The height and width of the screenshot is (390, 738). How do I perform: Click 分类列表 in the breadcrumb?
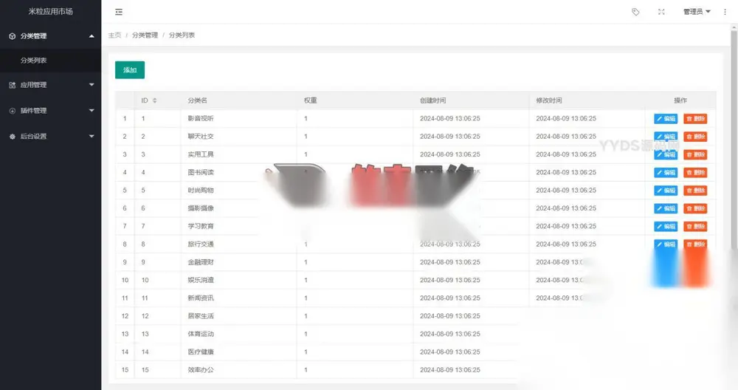pyautogui.click(x=182, y=35)
